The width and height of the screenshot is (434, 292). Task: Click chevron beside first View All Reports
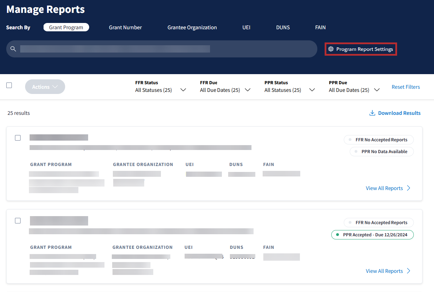409,188
